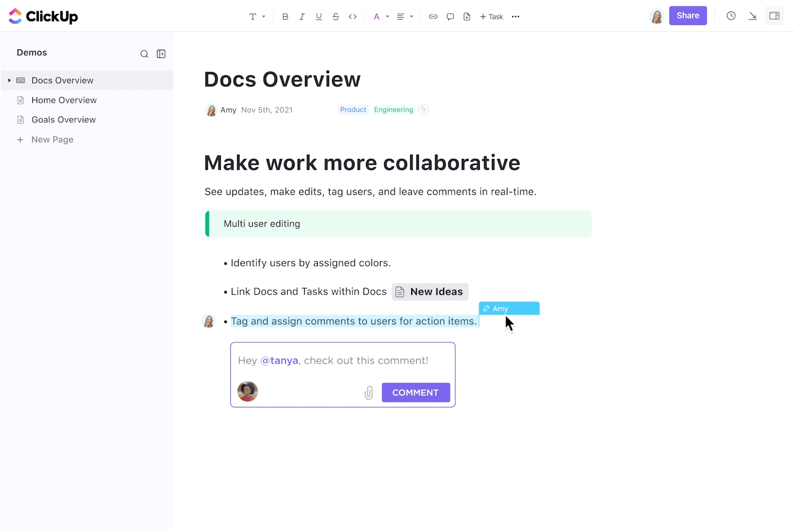This screenshot has height=530, width=796.
Task: Insert a link into the doc
Action: [x=433, y=16]
